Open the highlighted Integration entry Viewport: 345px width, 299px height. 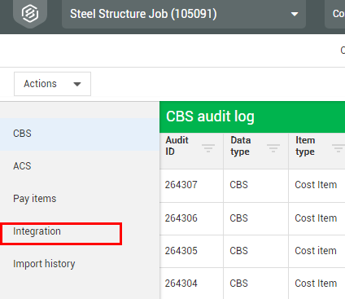coord(61,234)
